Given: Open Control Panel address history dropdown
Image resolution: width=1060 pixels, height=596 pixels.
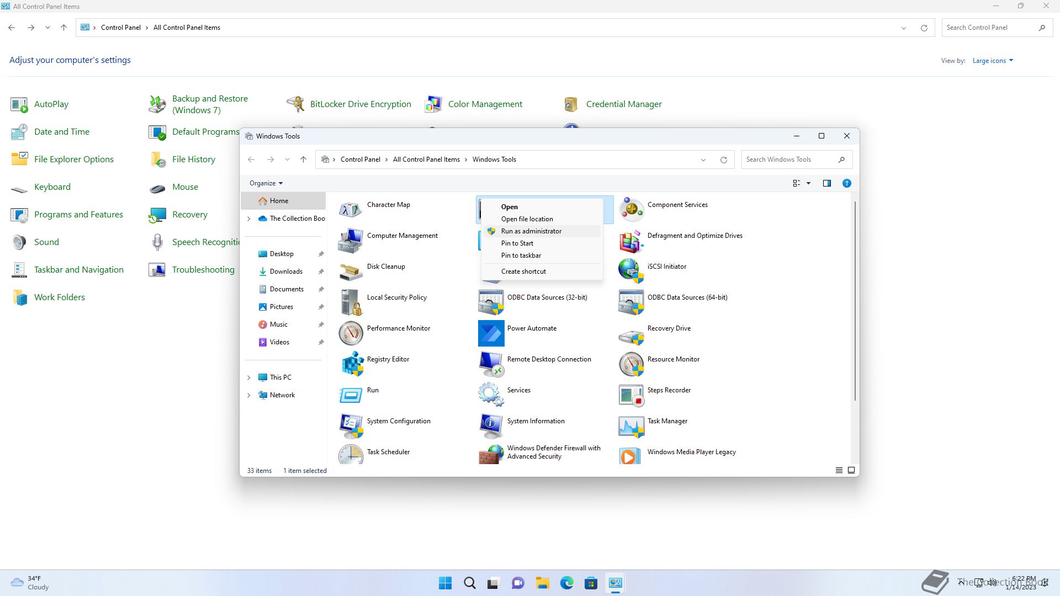Looking at the screenshot, I should 904,28.
